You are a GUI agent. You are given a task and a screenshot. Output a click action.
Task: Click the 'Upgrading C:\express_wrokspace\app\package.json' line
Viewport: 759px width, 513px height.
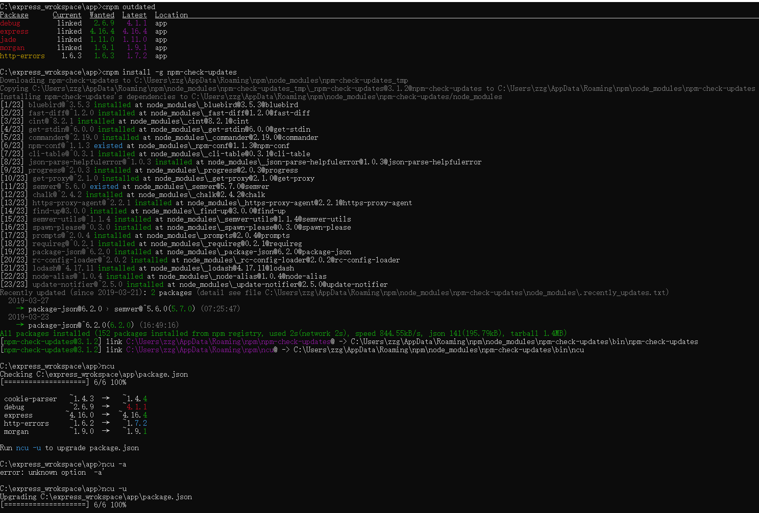(x=96, y=497)
